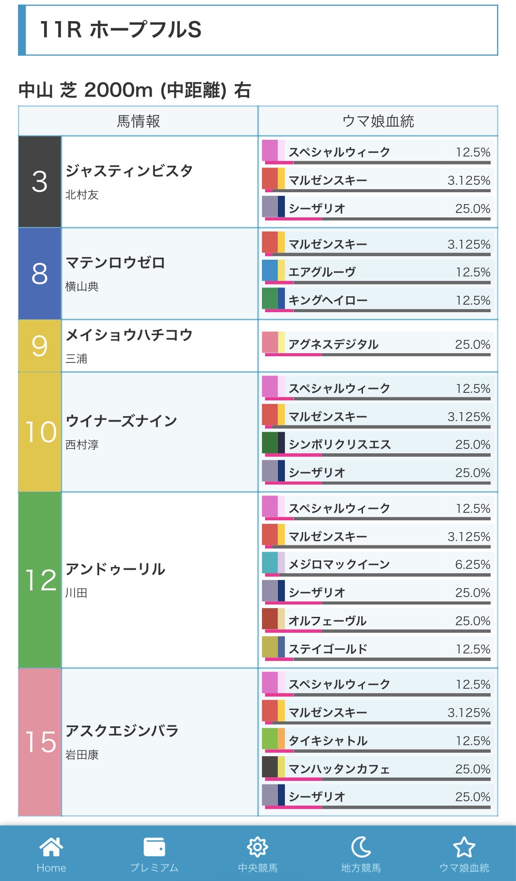Open horse マテンロウゼロ details
This screenshot has width=516, height=881.
115,263
